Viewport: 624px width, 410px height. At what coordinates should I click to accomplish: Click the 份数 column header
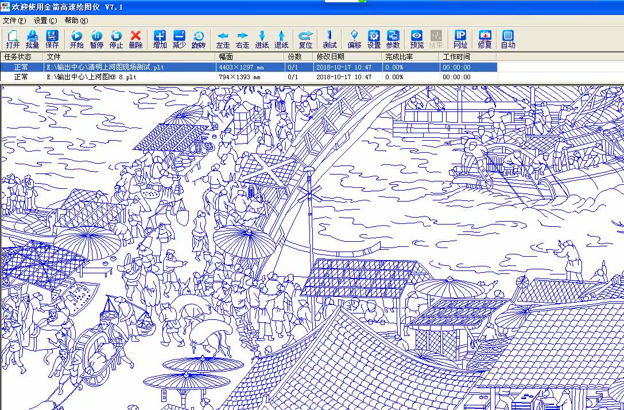coord(299,57)
